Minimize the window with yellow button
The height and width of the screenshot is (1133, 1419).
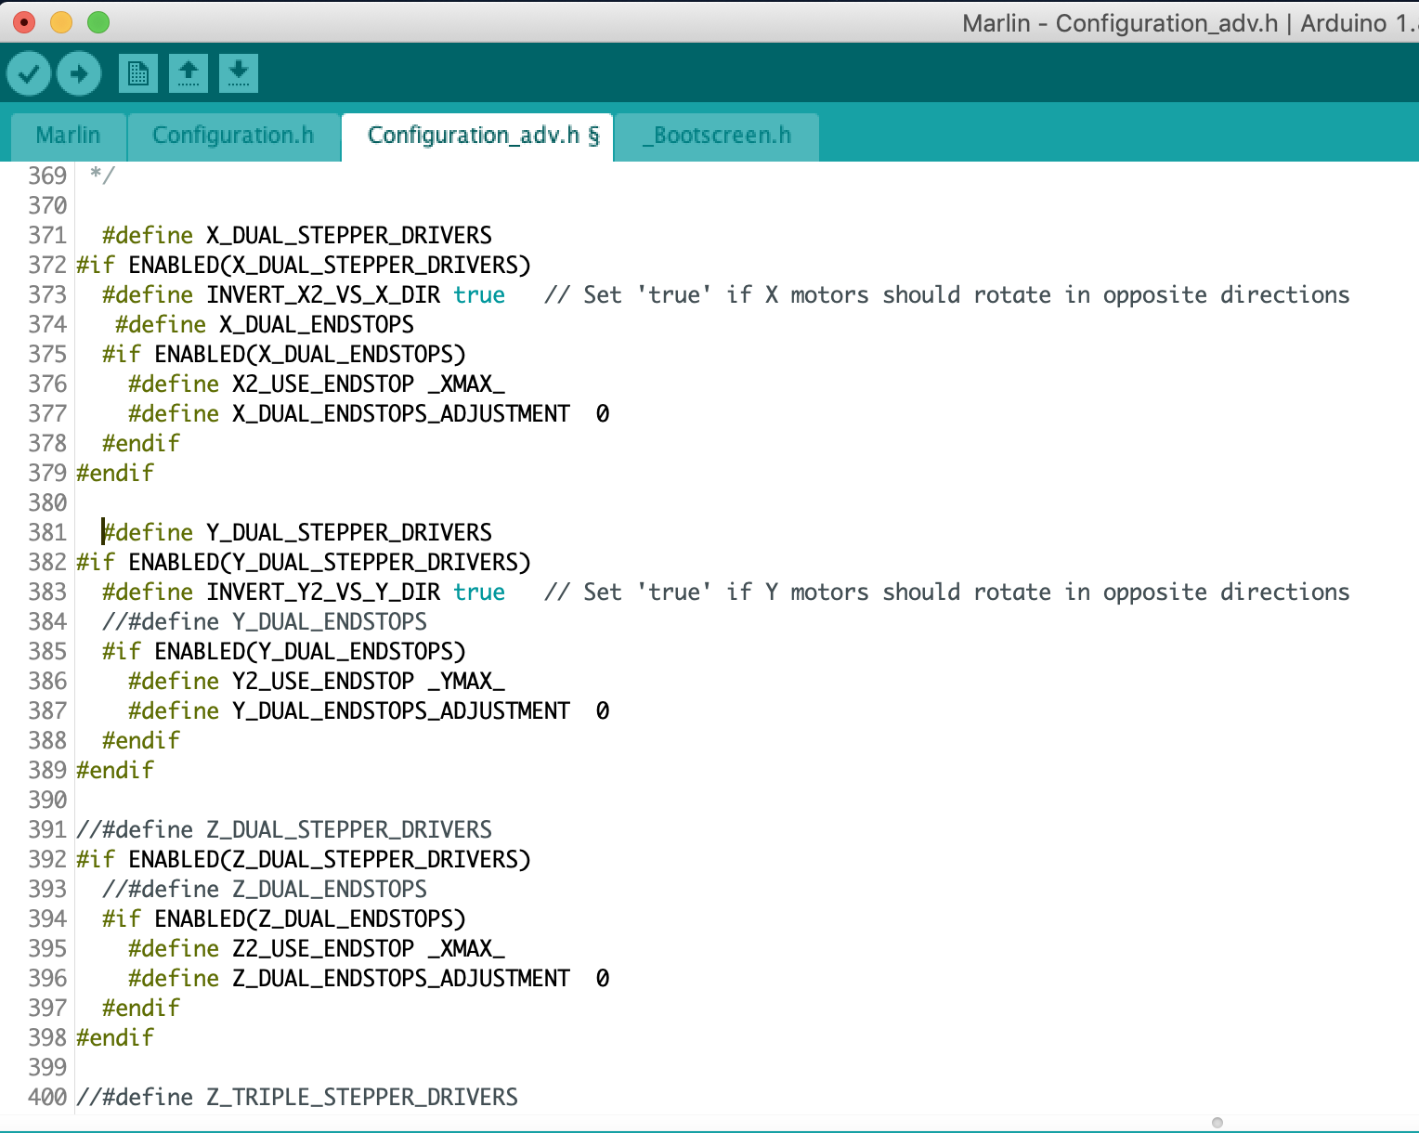click(x=61, y=22)
